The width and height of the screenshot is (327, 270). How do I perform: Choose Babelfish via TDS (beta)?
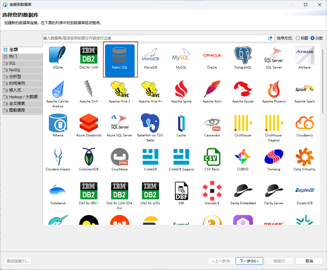[150, 123]
